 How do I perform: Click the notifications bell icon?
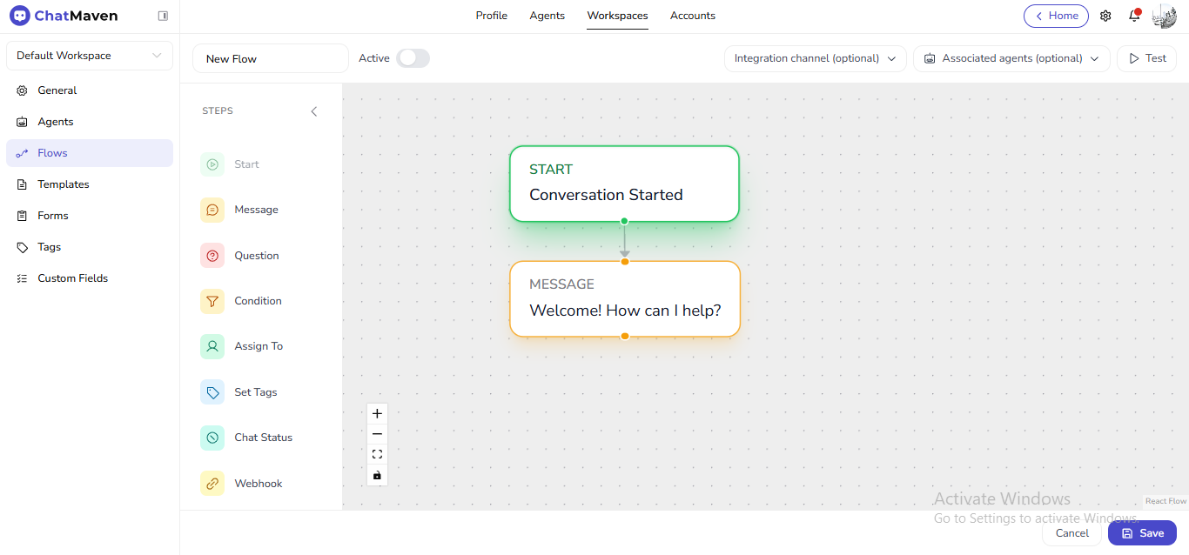[1133, 16]
